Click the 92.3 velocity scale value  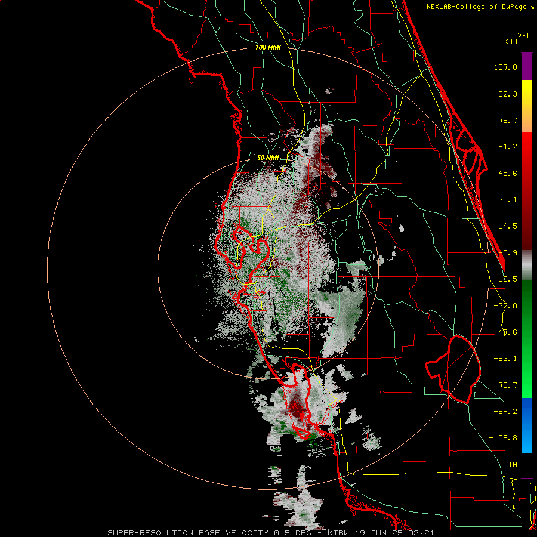point(508,94)
